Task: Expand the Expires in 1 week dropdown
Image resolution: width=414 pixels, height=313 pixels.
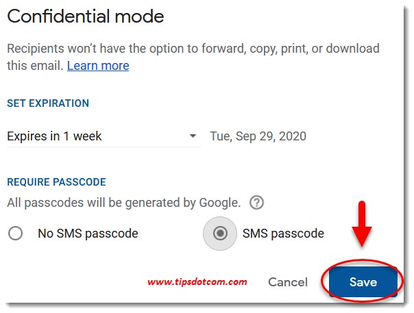Action: pyautogui.click(x=103, y=136)
